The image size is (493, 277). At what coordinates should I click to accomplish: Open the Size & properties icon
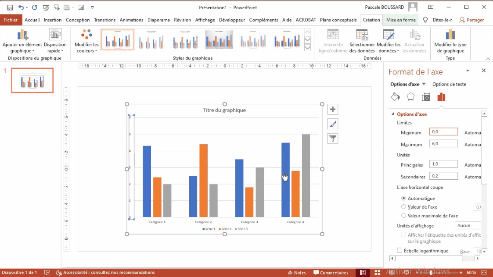425,96
